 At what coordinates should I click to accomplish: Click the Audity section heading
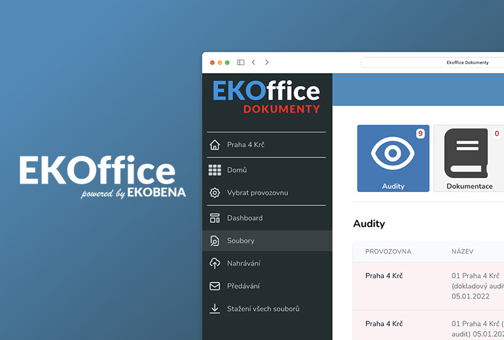coord(369,223)
